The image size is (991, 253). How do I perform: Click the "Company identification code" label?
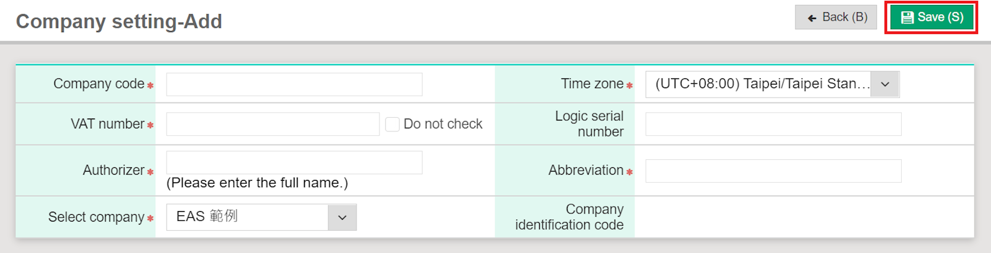click(569, 217)
